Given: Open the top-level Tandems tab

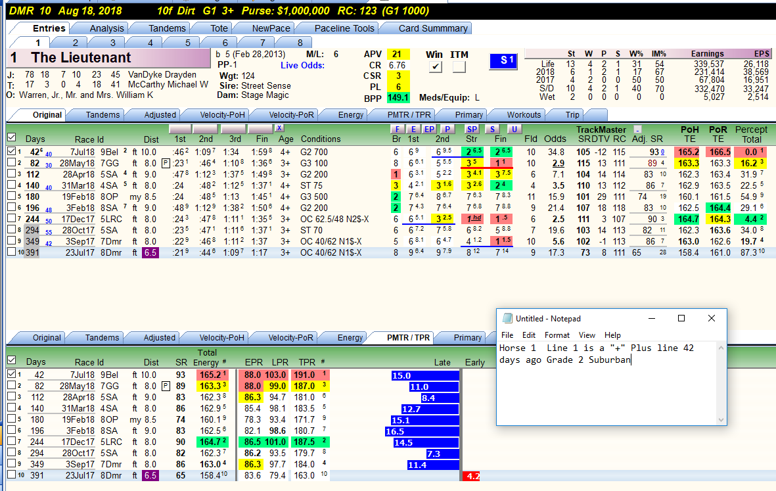Looking at the screenshot, I should tap(168, 28).
